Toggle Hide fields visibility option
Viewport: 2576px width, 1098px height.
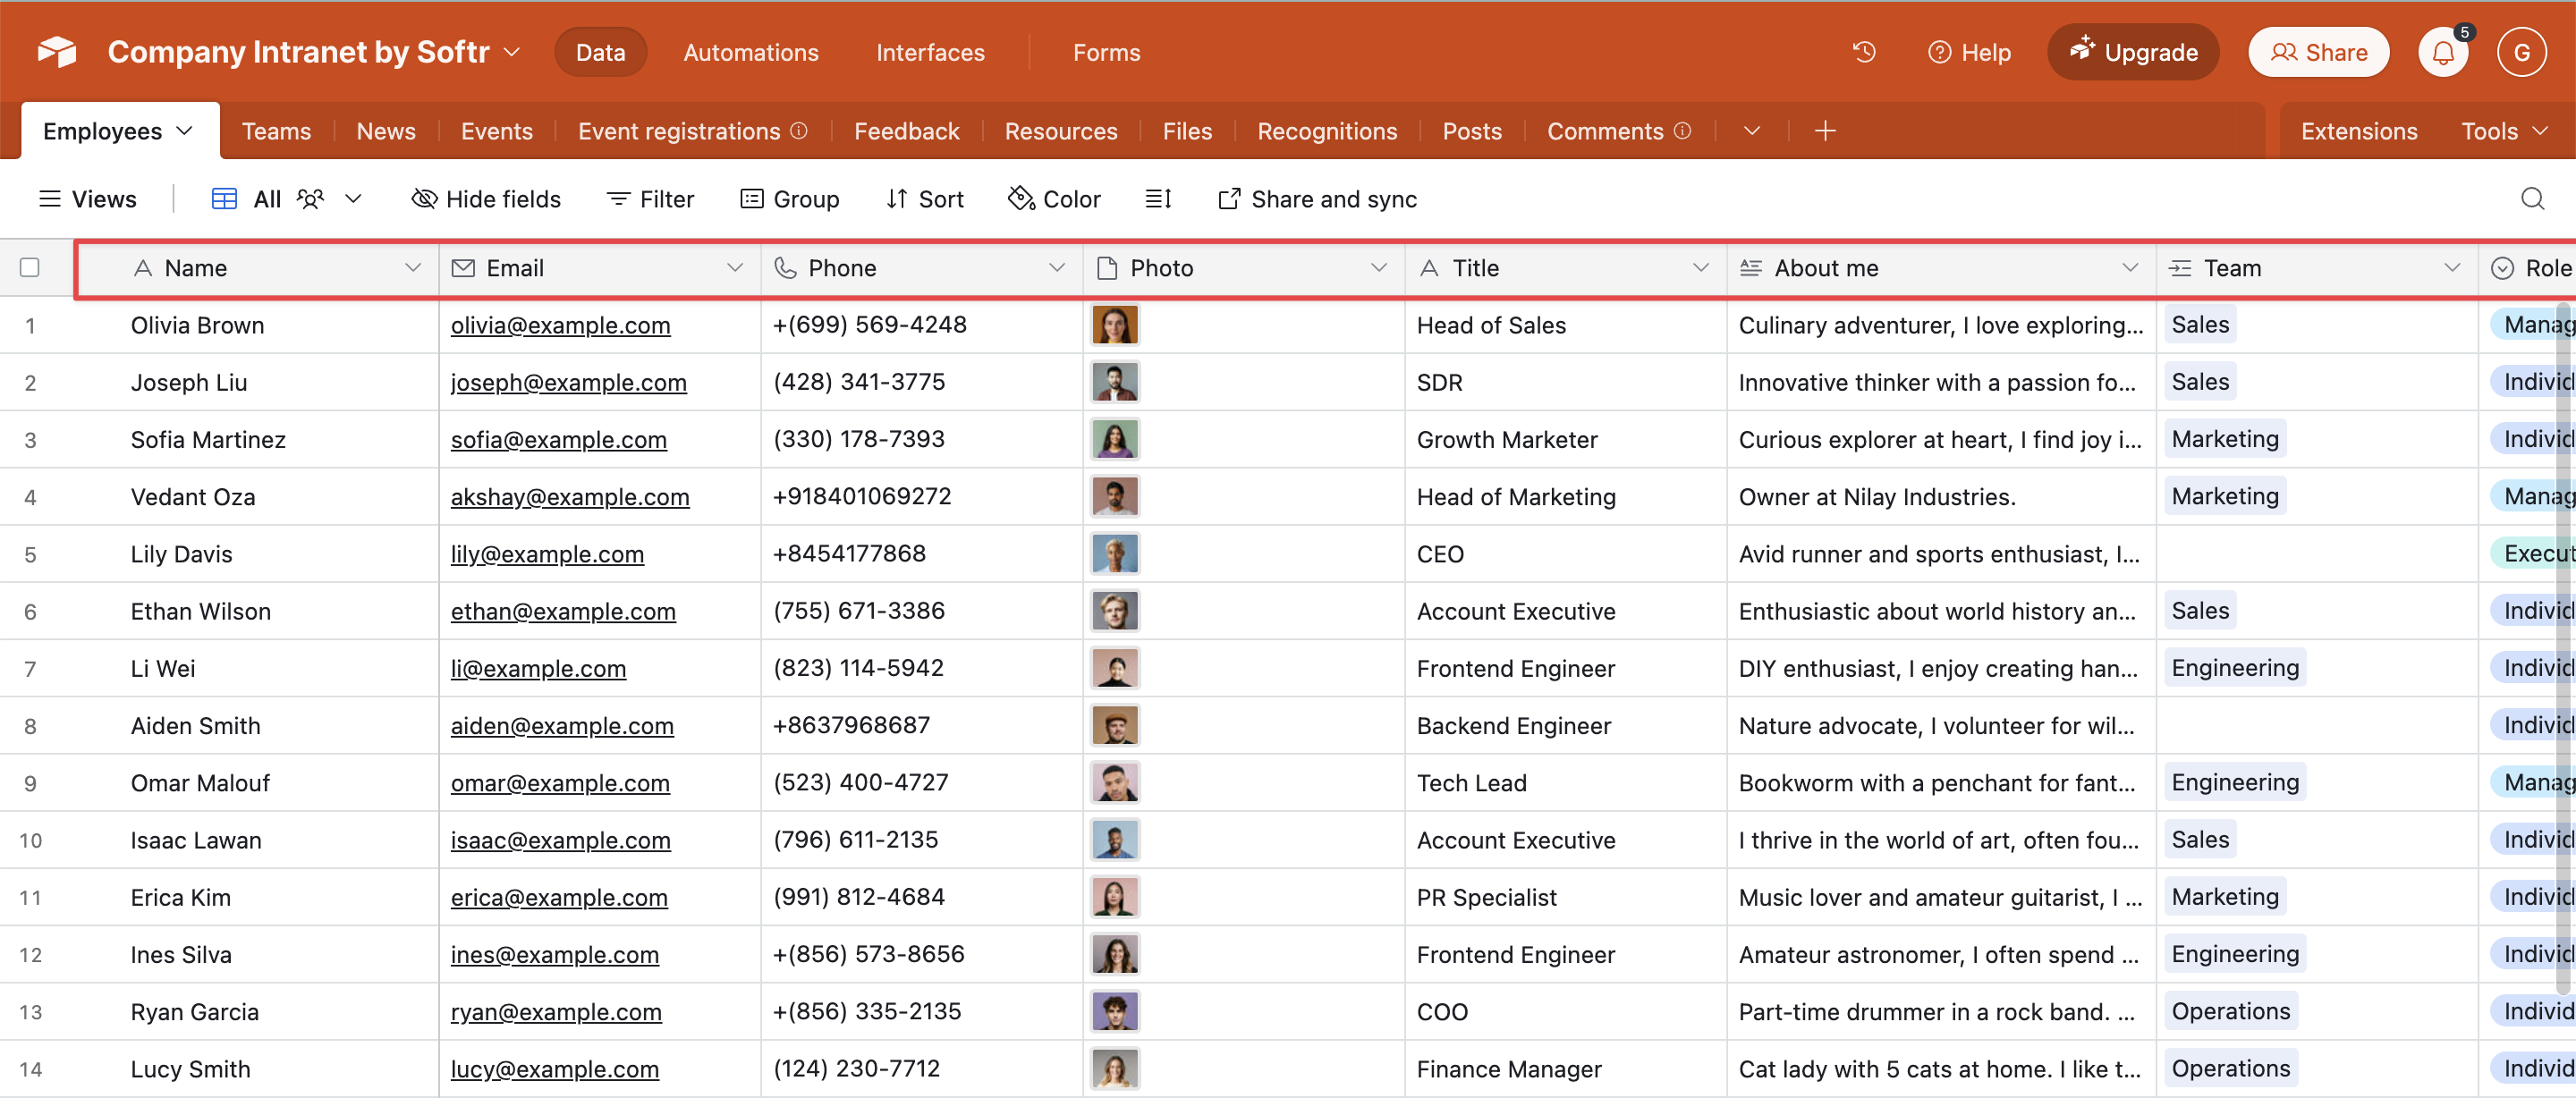[x=486, y=199]
